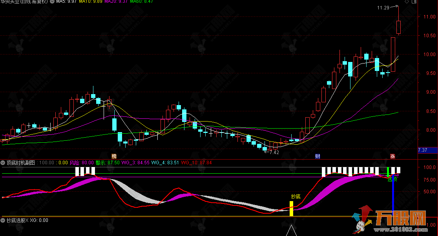Click the orange '榜' marker badge
Viewport: 438px width, 236px height.
(114, 156)
